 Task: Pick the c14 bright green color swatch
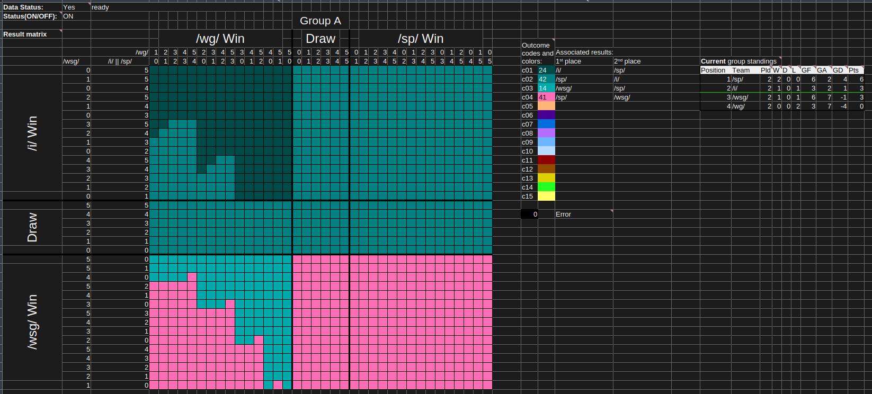[546, 187]
